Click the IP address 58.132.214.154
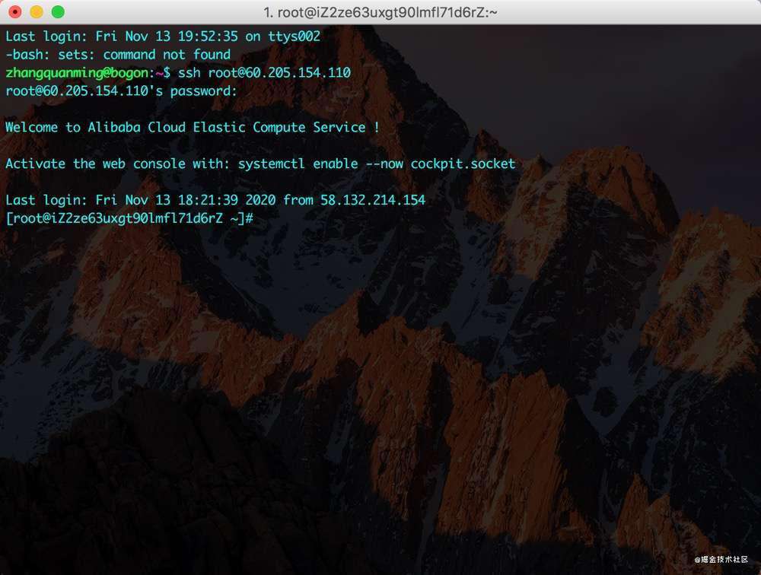Screen dimensions: 761x575 point(373,200)
